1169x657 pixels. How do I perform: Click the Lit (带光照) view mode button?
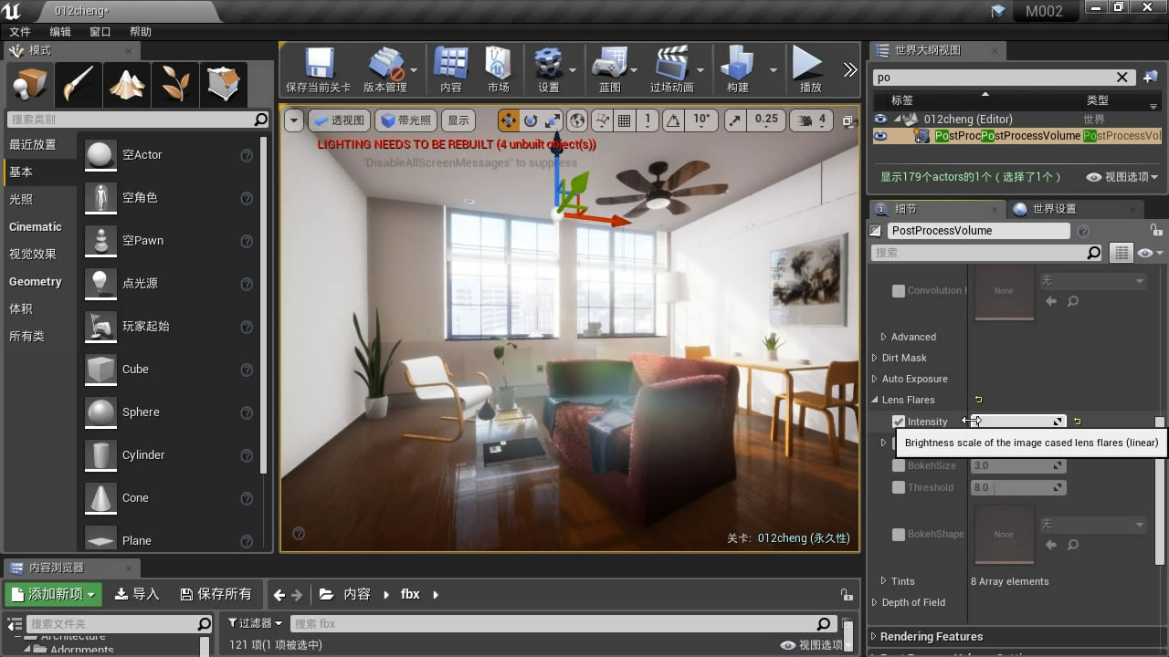pyautogui.click(x=405, y=120)
